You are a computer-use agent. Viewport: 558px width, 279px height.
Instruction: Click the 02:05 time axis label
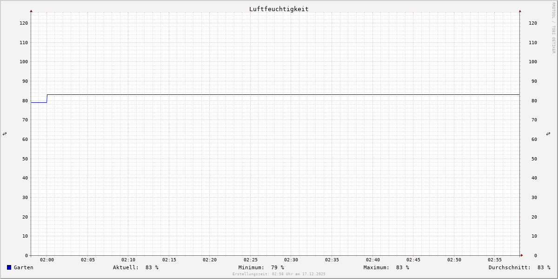pos(88,260)
